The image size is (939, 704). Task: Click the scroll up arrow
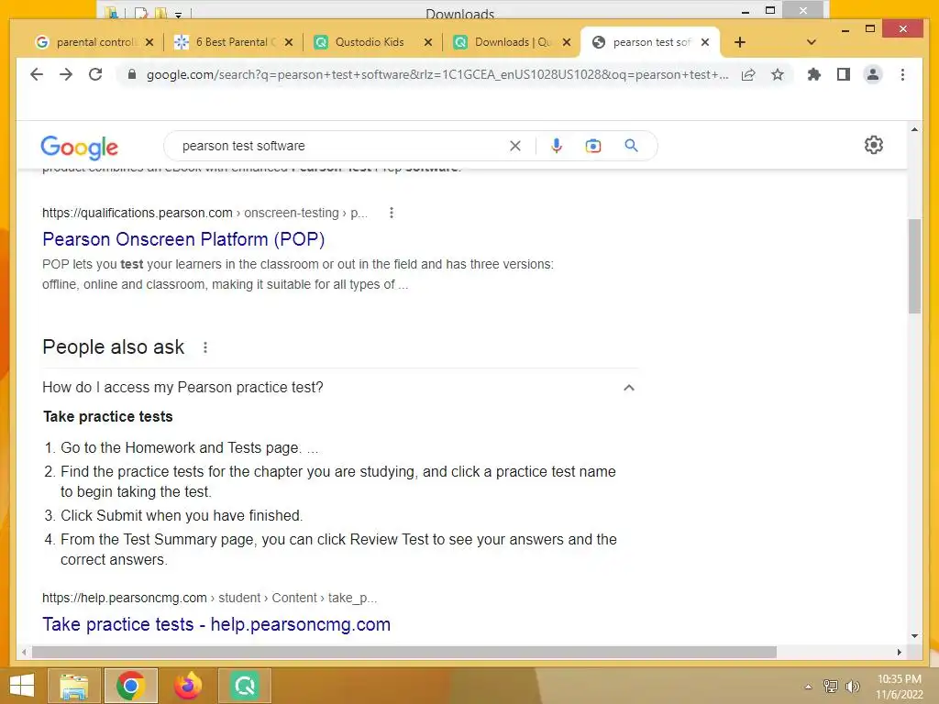coord(914,129)
